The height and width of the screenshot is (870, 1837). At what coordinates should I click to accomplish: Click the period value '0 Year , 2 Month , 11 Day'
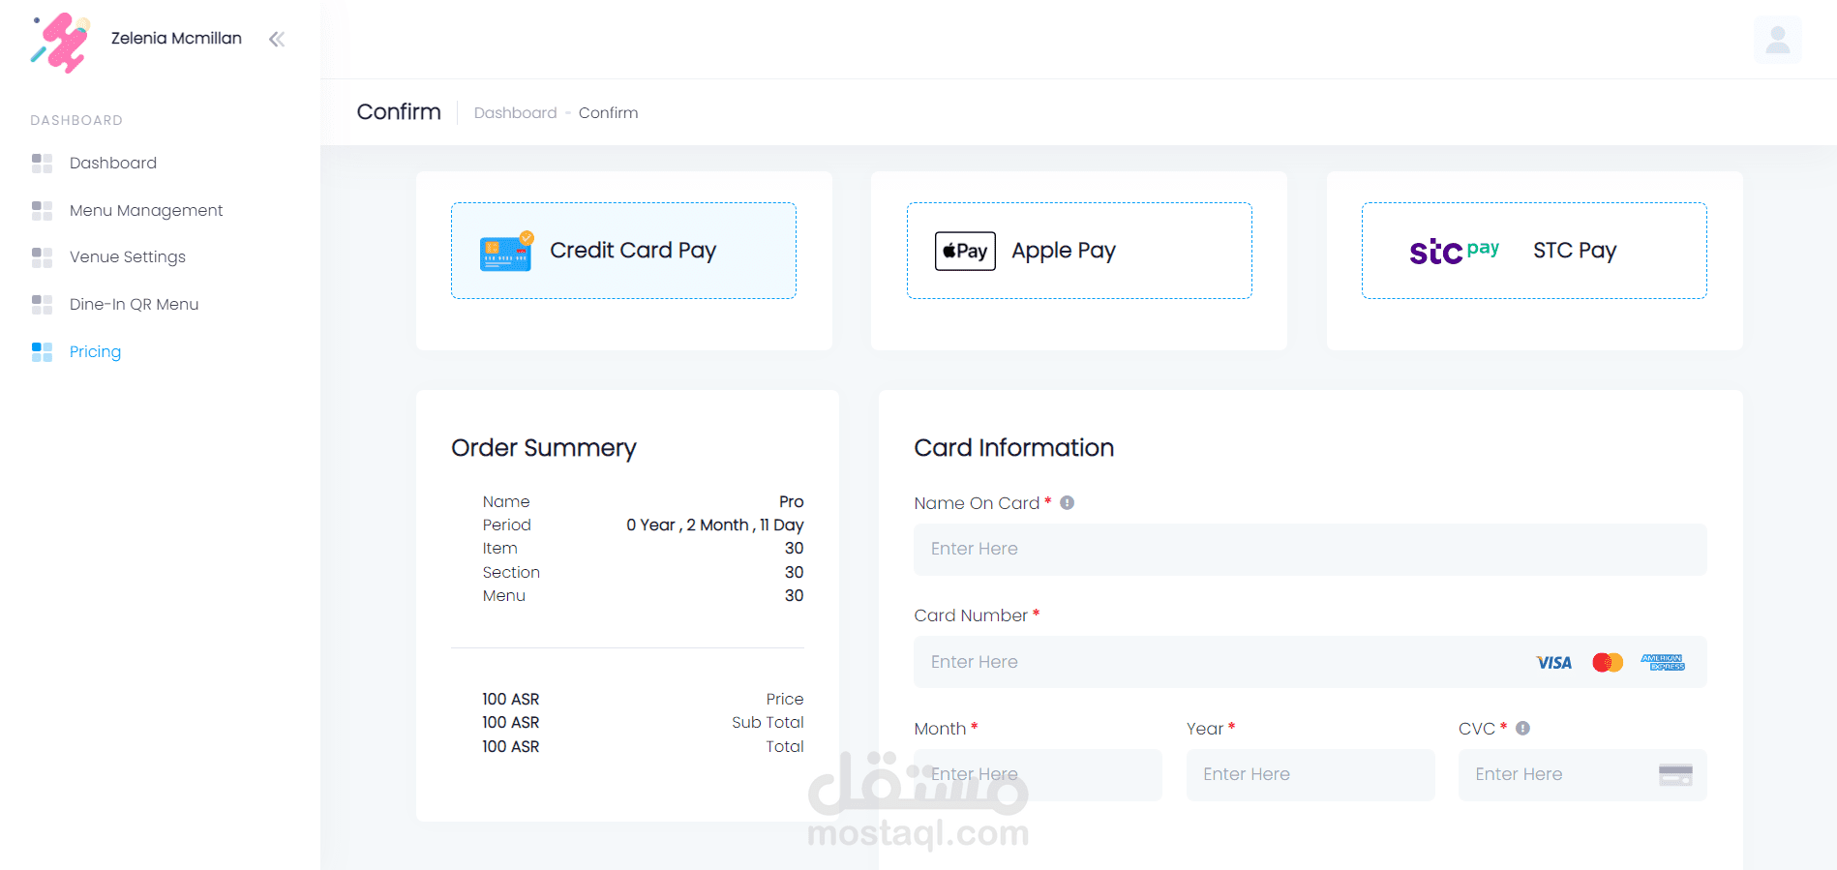click(x=715, y=525)
